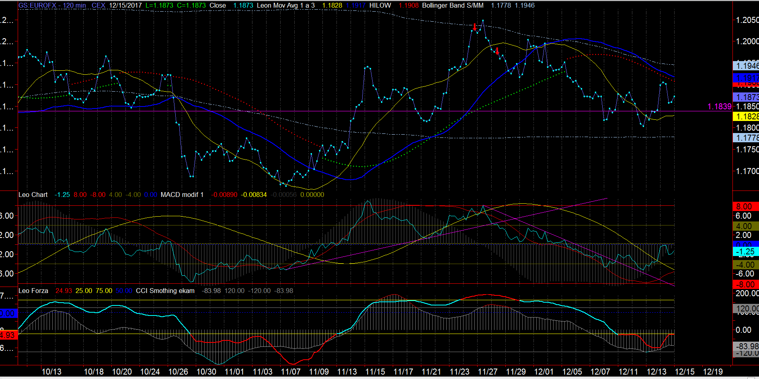Click gray -83.98 tag on CCI right axis
Screen dimensions: 759x379
tap(746, 346)
